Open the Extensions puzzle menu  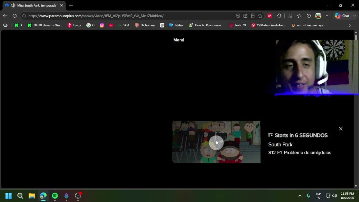pos(279,16)
